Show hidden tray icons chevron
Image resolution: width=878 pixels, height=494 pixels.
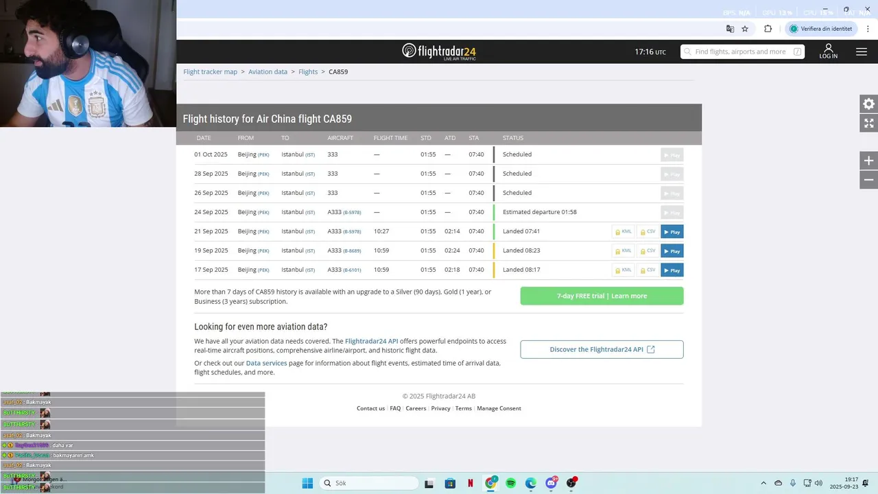(763, 483)
